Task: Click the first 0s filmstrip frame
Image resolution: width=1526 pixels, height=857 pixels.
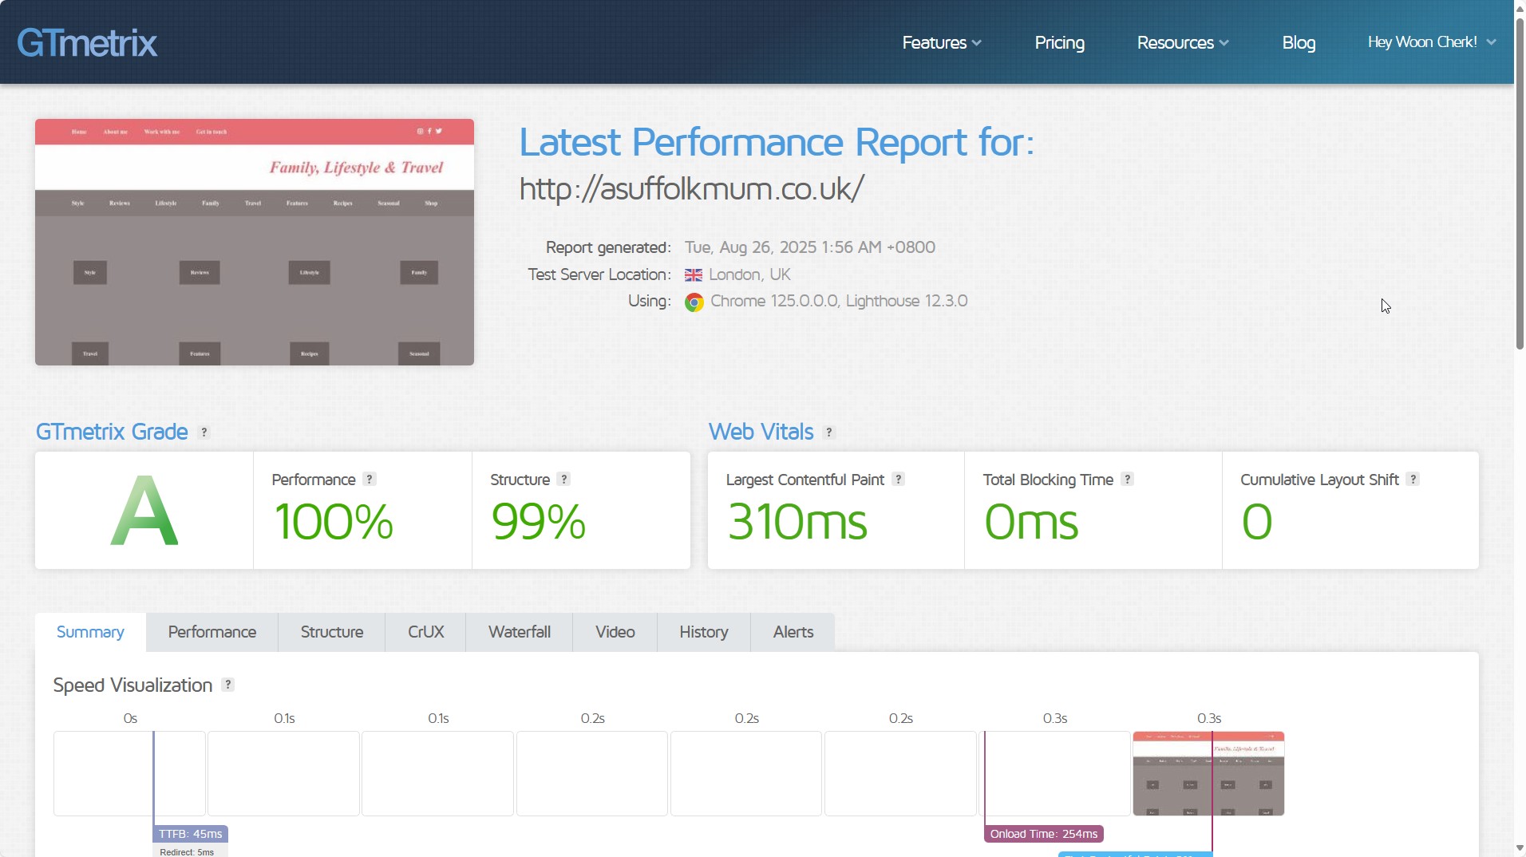Action: pyautogui.click(x=129, y=773)
